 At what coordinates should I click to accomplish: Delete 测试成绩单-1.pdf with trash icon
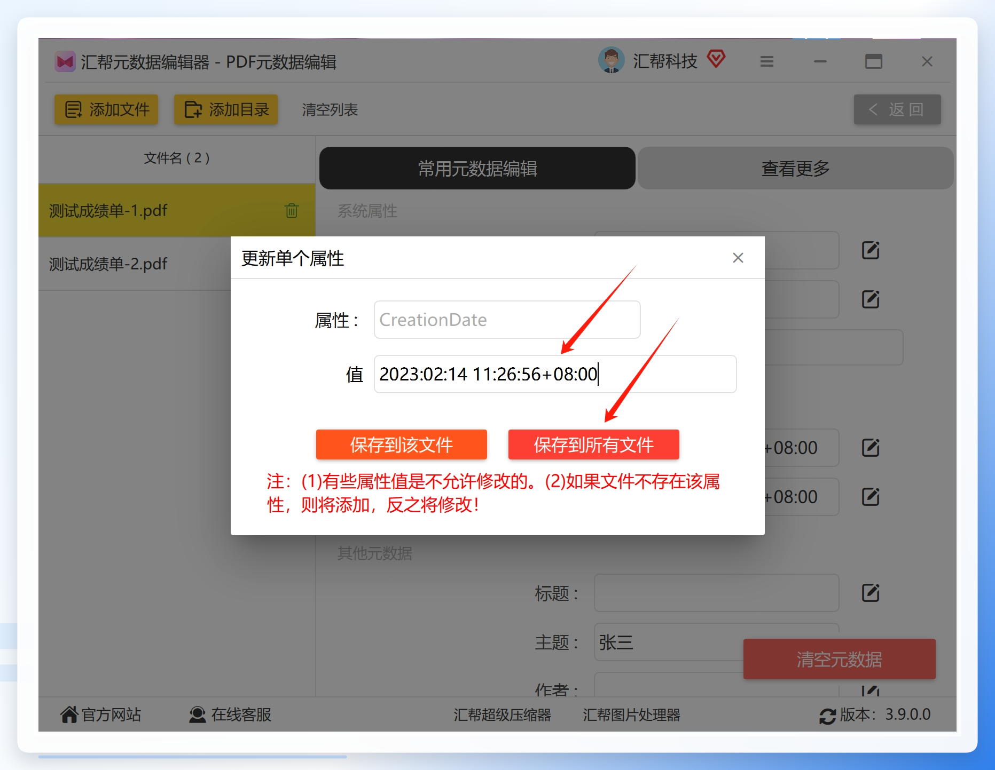(292, 210)
